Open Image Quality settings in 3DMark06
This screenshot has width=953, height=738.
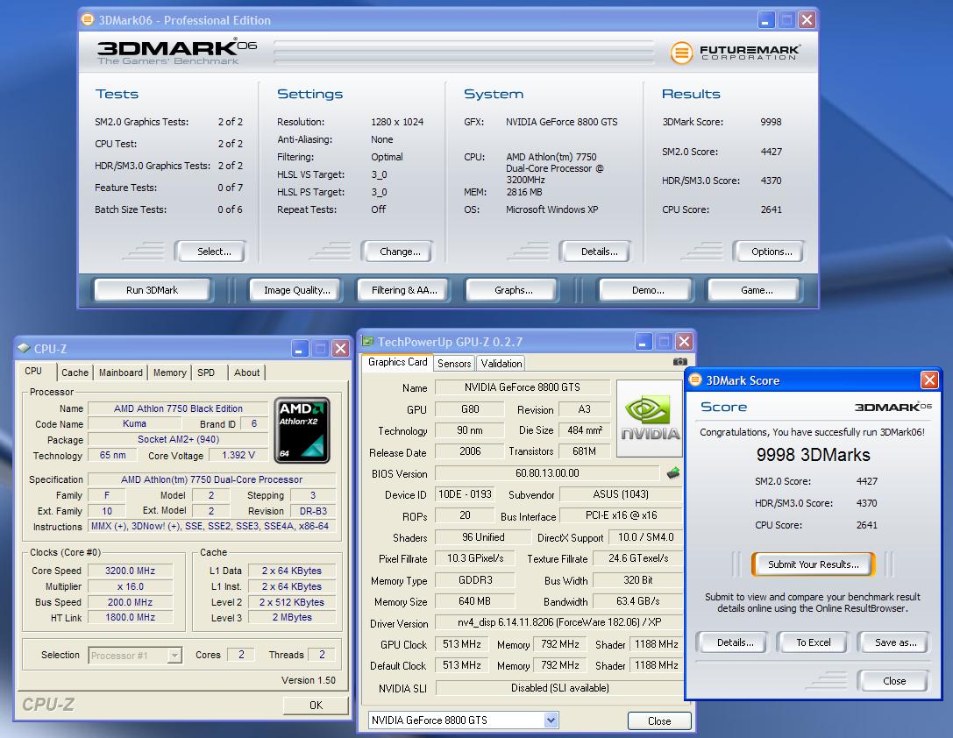(296, 290)
